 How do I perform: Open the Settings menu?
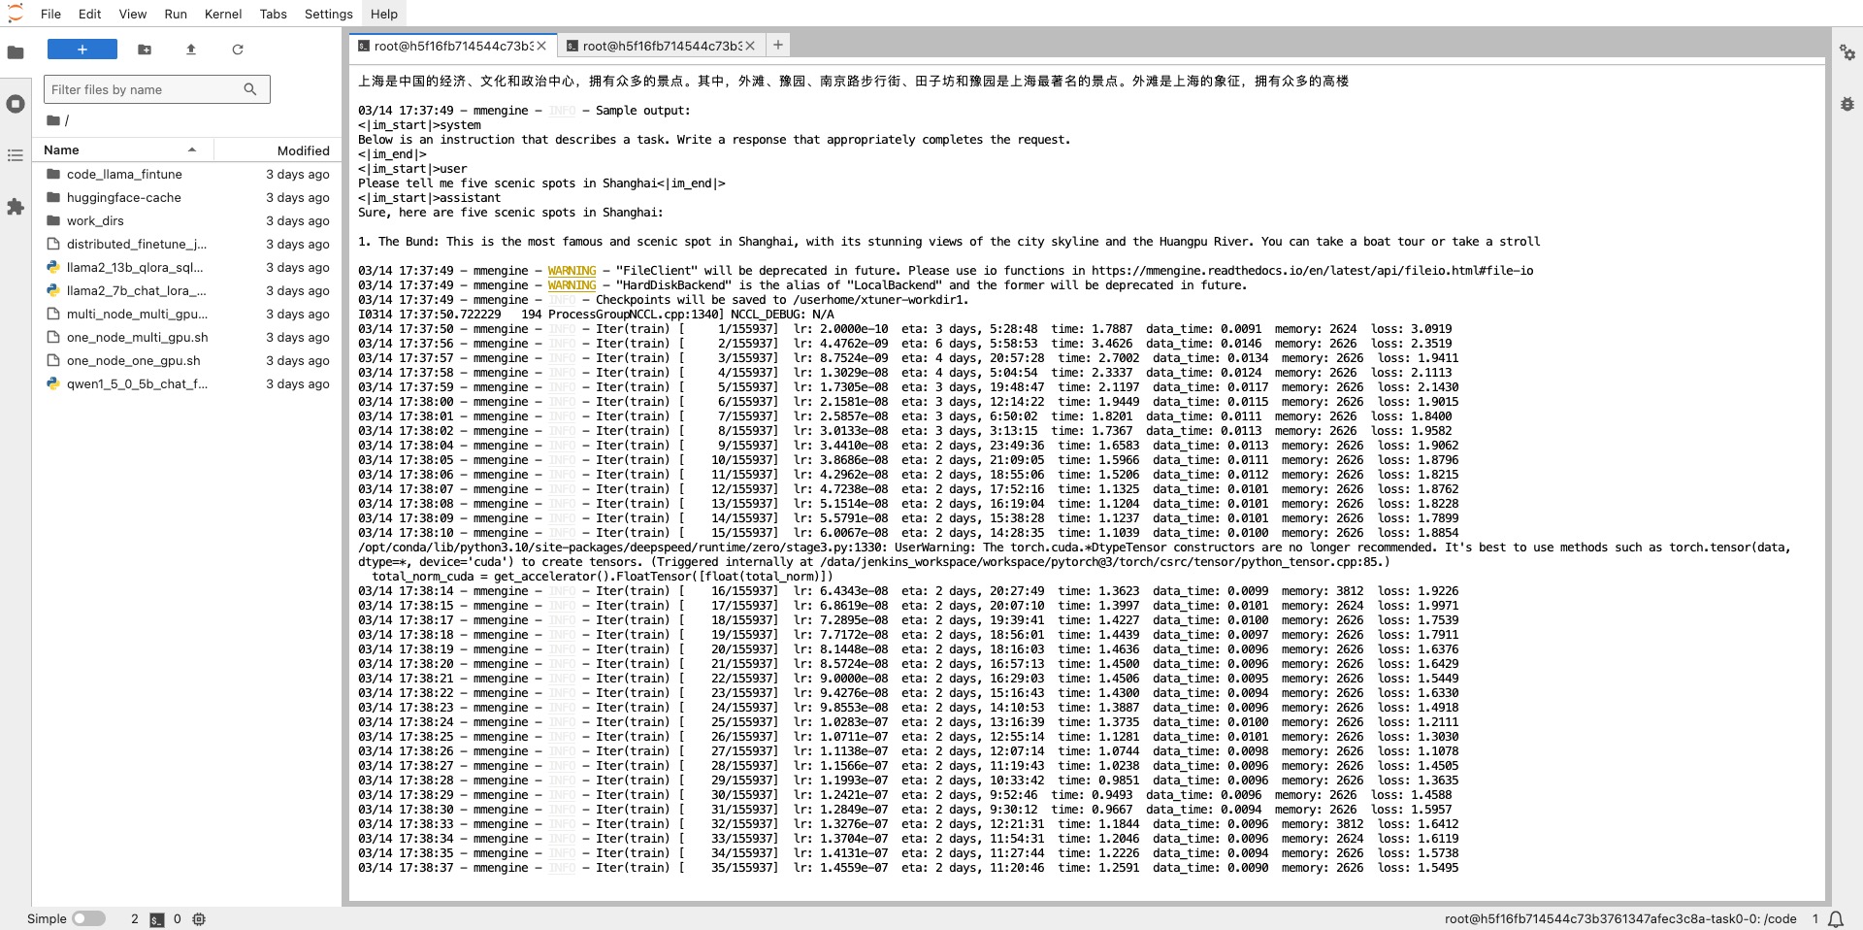[x=328, y=14]
